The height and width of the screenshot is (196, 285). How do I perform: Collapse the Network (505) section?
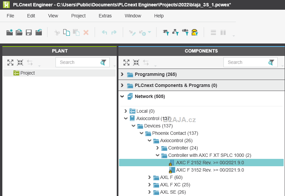(x=122, y=96)
